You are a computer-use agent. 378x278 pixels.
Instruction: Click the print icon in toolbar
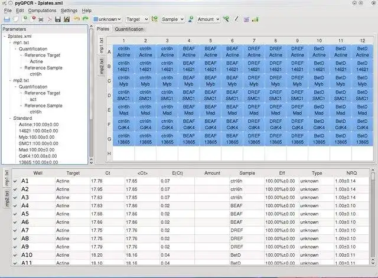(x=41, y=19)
